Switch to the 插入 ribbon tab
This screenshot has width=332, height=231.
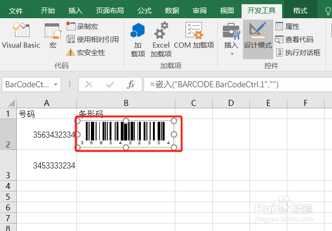point(76,11)
